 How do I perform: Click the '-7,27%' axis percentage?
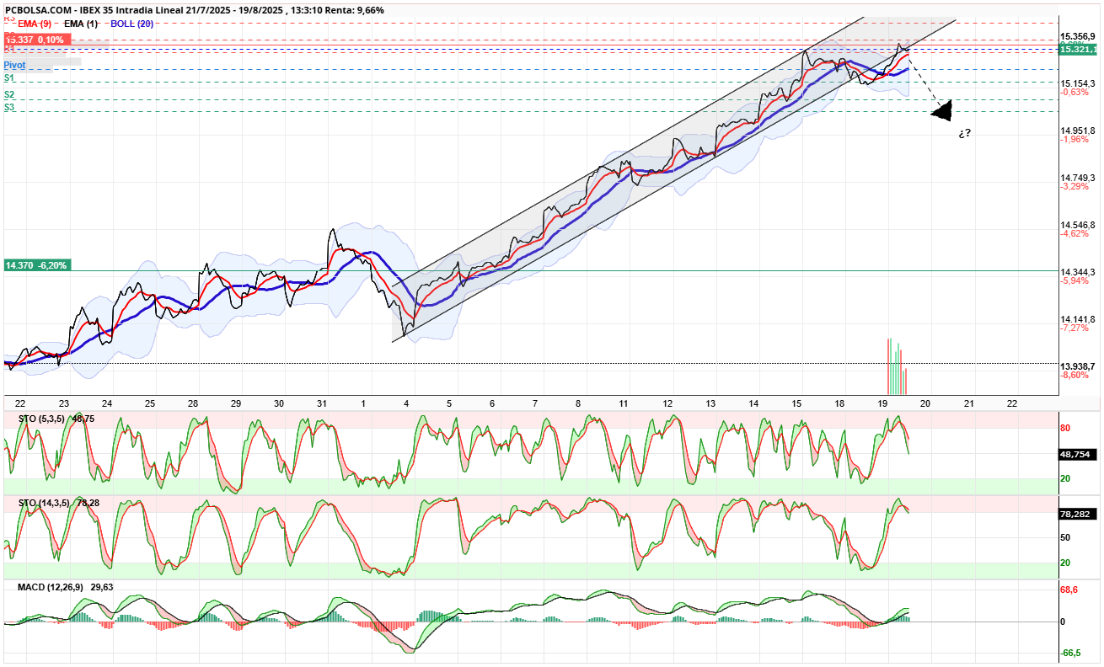1074,328
